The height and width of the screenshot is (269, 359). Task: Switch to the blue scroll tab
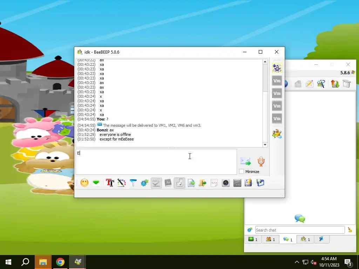321,239
